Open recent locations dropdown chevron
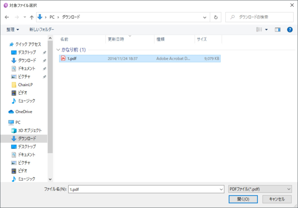Viewport: 298px width, 208px height. coord(25,17)
